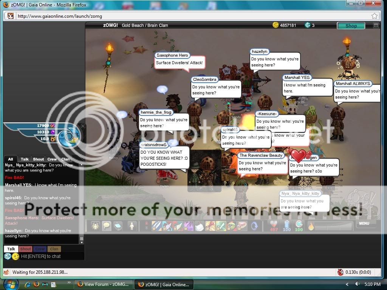Click the chat input field
The width and height of the screenshot is (387, 290).
click(x=49, y=256)
